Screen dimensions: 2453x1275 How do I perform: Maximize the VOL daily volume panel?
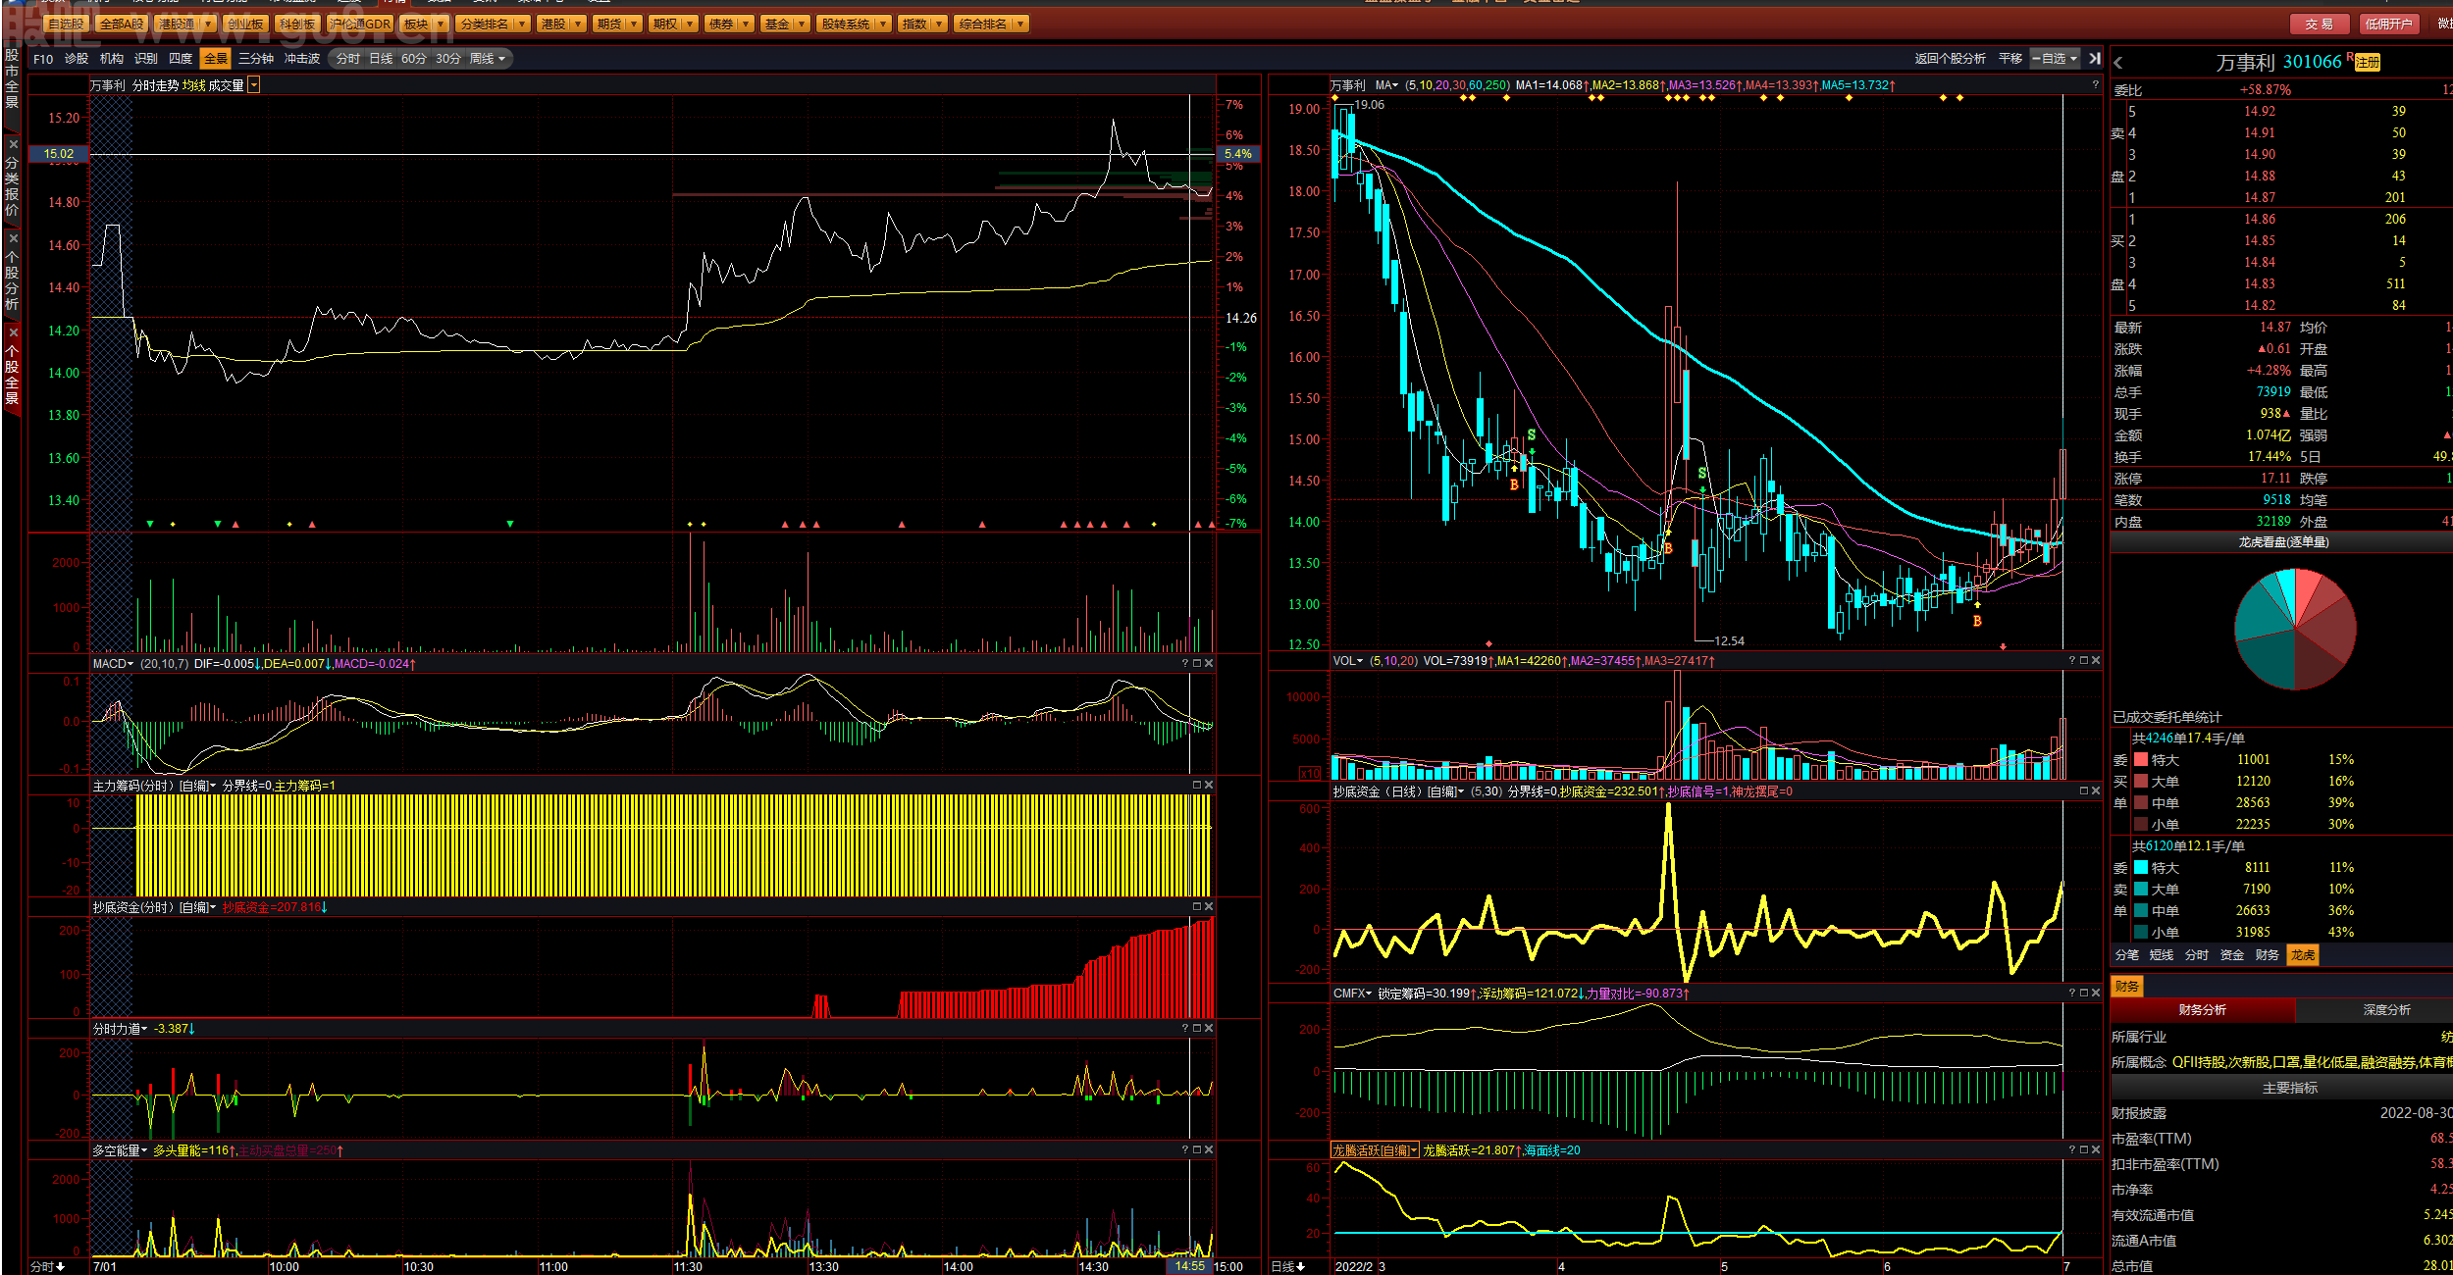[2084, 661]
